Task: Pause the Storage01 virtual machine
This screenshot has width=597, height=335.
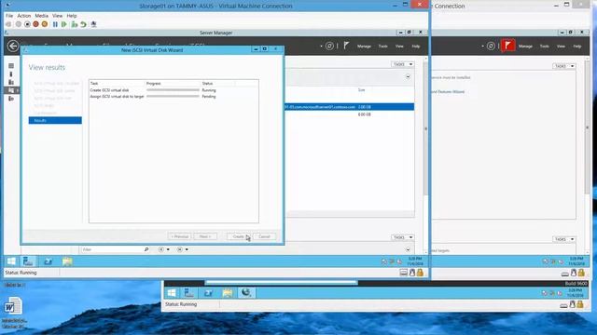Action: 55,24
